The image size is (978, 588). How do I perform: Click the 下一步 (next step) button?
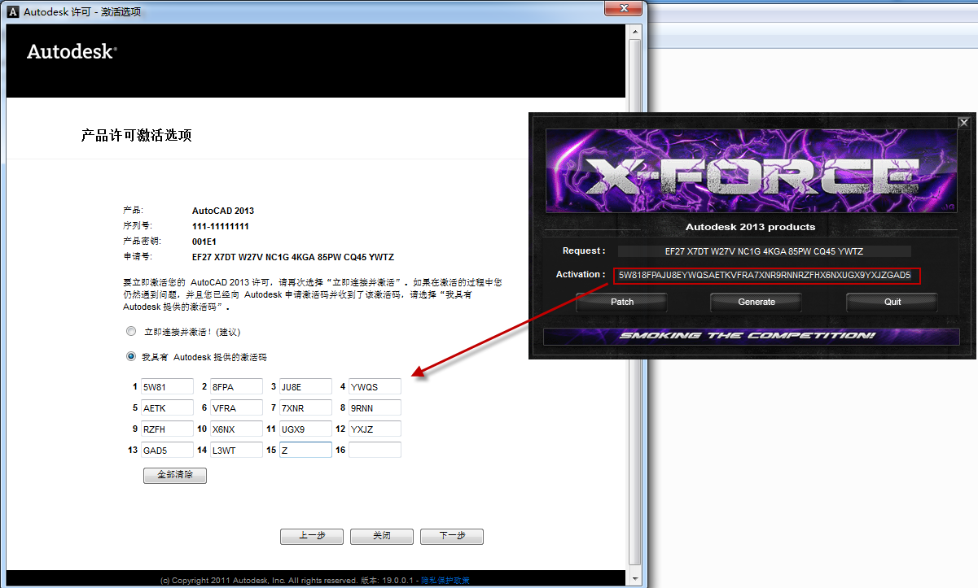click(x=452, y=536)
